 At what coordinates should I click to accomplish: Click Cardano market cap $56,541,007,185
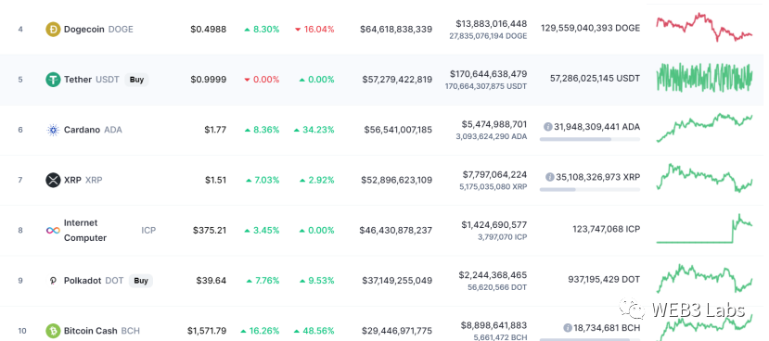[x=398, y=130]
